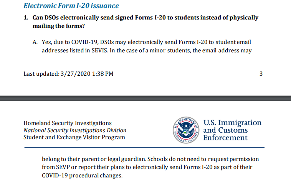The image size is (291, 182).
Task: Click the question about DSOs sending Forms I-20
Action: click(145, 22)
